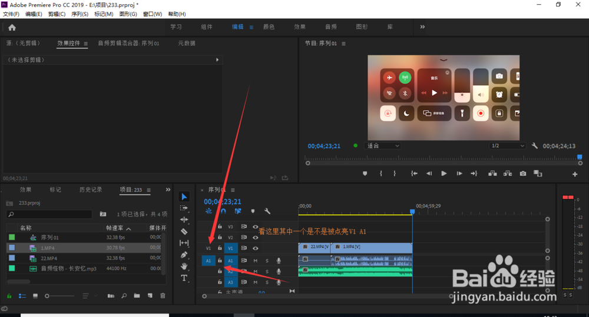Mute audio track A1

[256, 261]
